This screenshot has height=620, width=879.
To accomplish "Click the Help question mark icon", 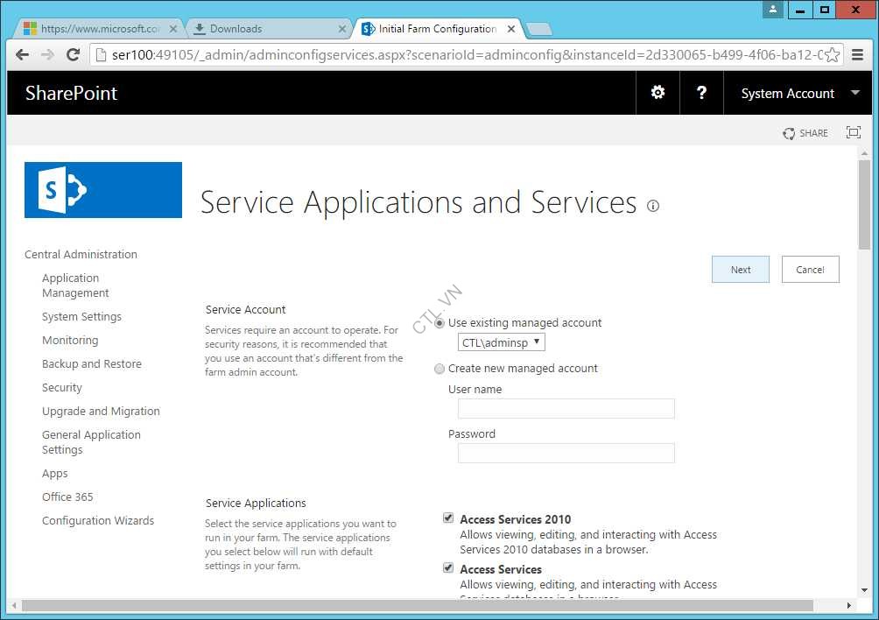I will [x=701, y=92].
